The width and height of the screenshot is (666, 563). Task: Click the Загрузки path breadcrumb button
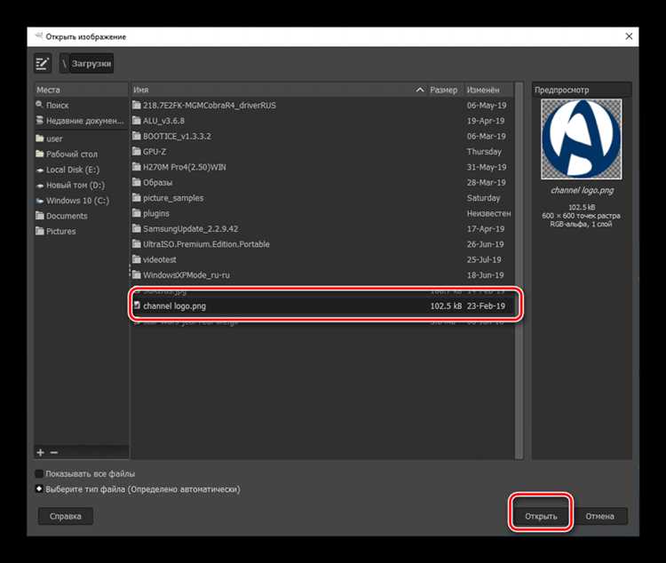tap(91, 63)
